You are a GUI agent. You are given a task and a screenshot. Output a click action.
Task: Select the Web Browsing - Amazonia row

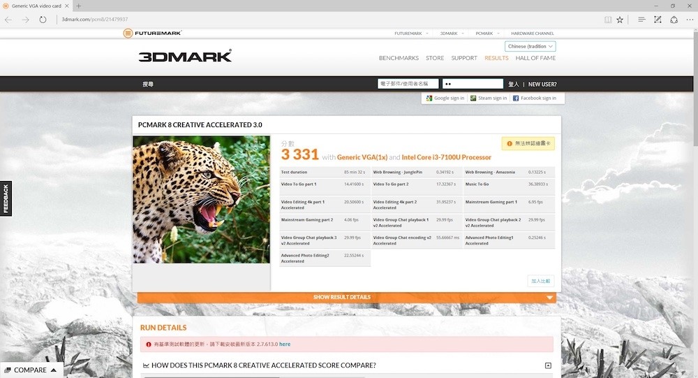click(x=510, y=172)
